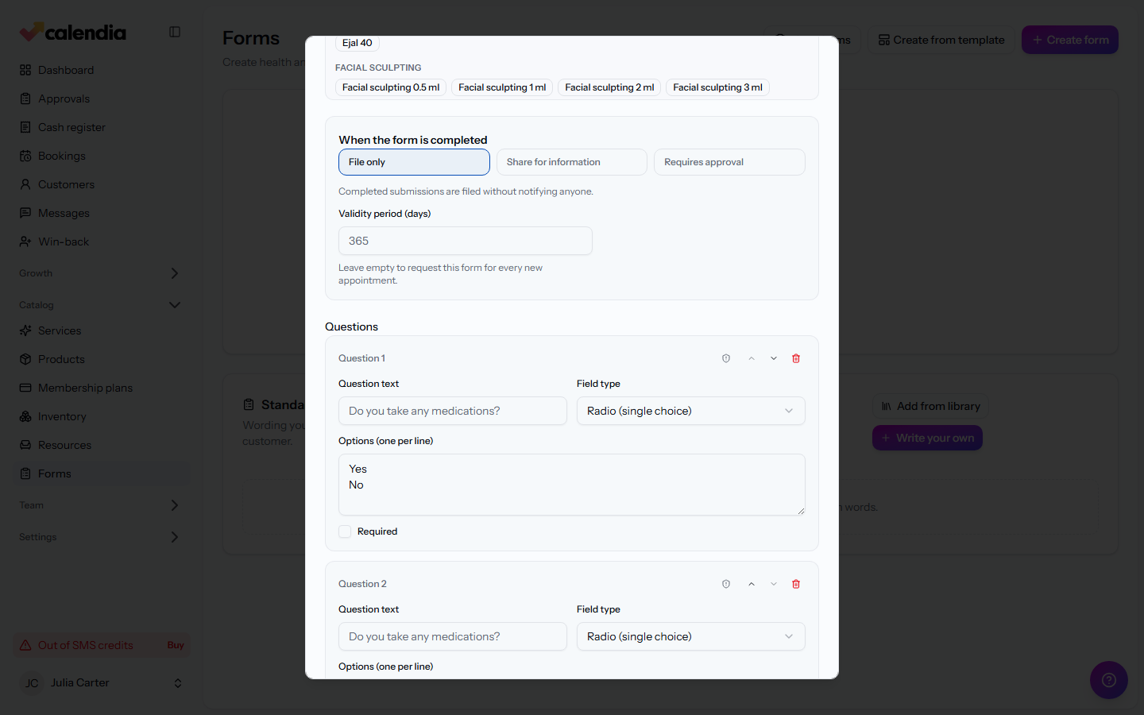Toggle Facial sculpting 1 ml chip
The width and height of the screenshot is (1144, 715).
coord(502,87)
